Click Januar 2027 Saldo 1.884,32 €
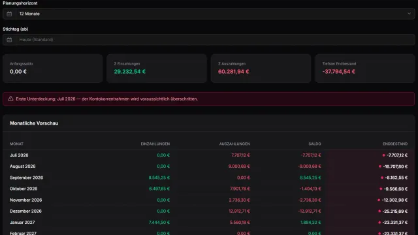Image resolution: width=418 pixels, height=235 pixels. click(x=311, y=222)
